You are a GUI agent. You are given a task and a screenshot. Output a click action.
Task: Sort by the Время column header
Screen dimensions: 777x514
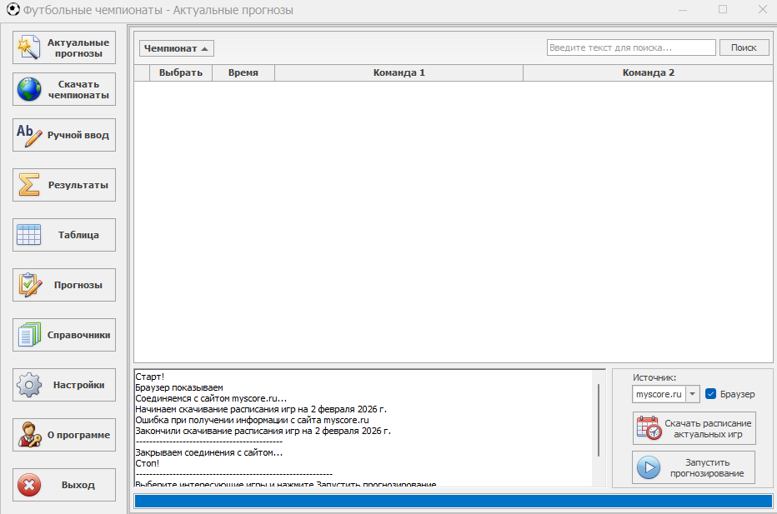pyautogui.click(x=243, y=72)
